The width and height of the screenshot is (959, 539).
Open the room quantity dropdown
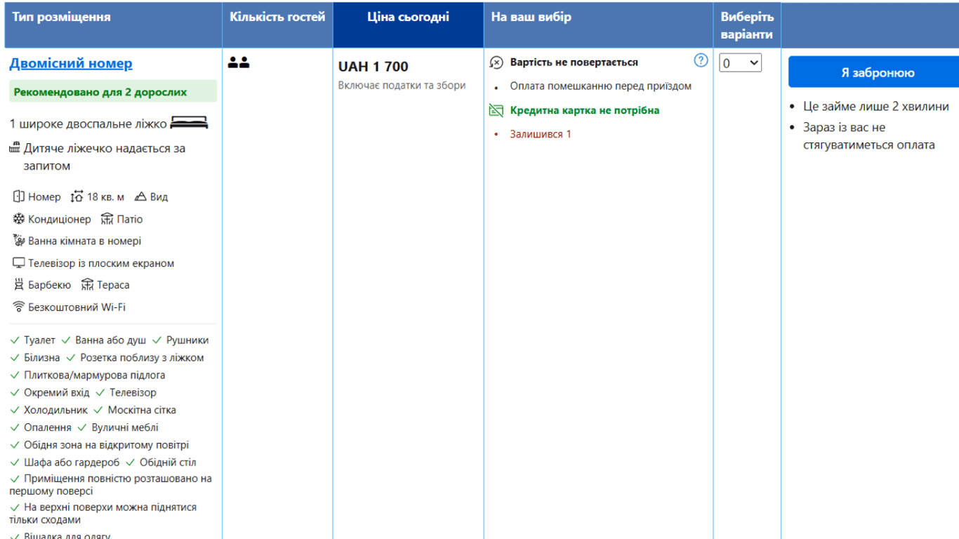740,63
